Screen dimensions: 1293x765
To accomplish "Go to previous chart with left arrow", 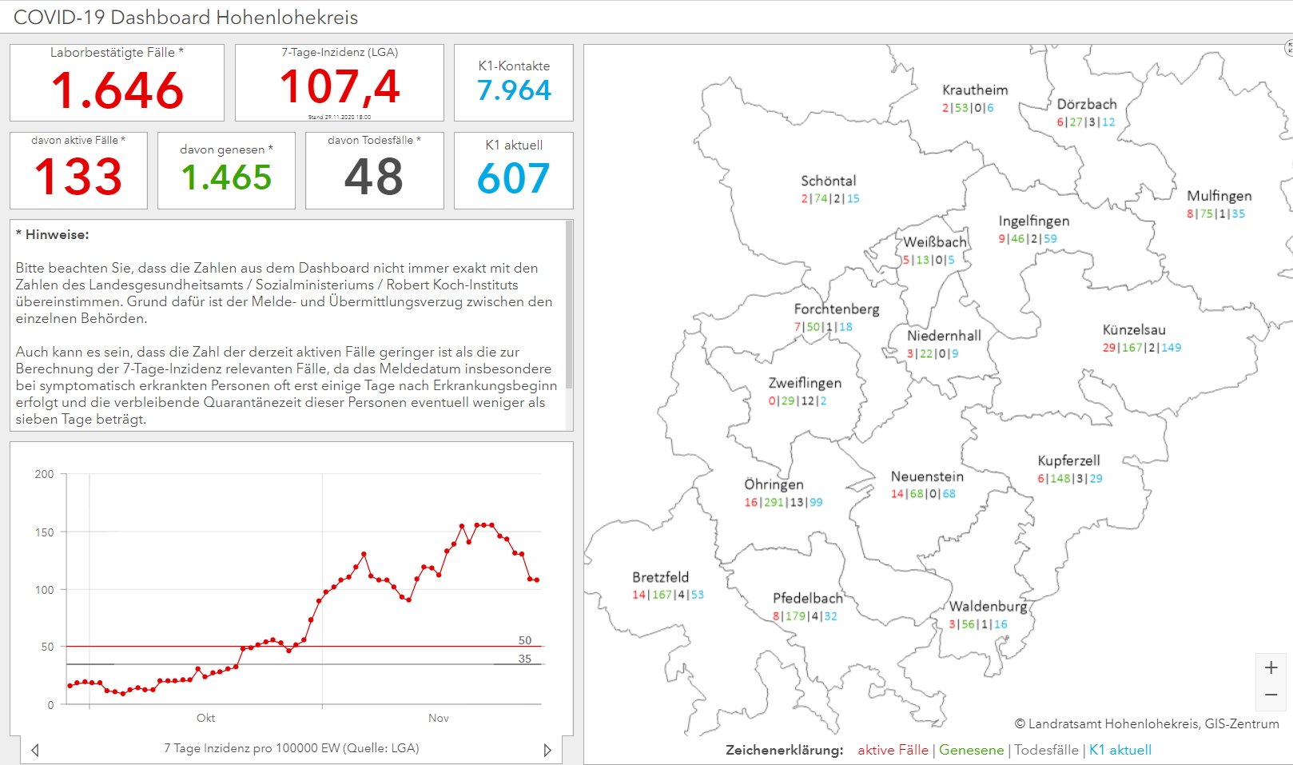I will click(35, 750).
